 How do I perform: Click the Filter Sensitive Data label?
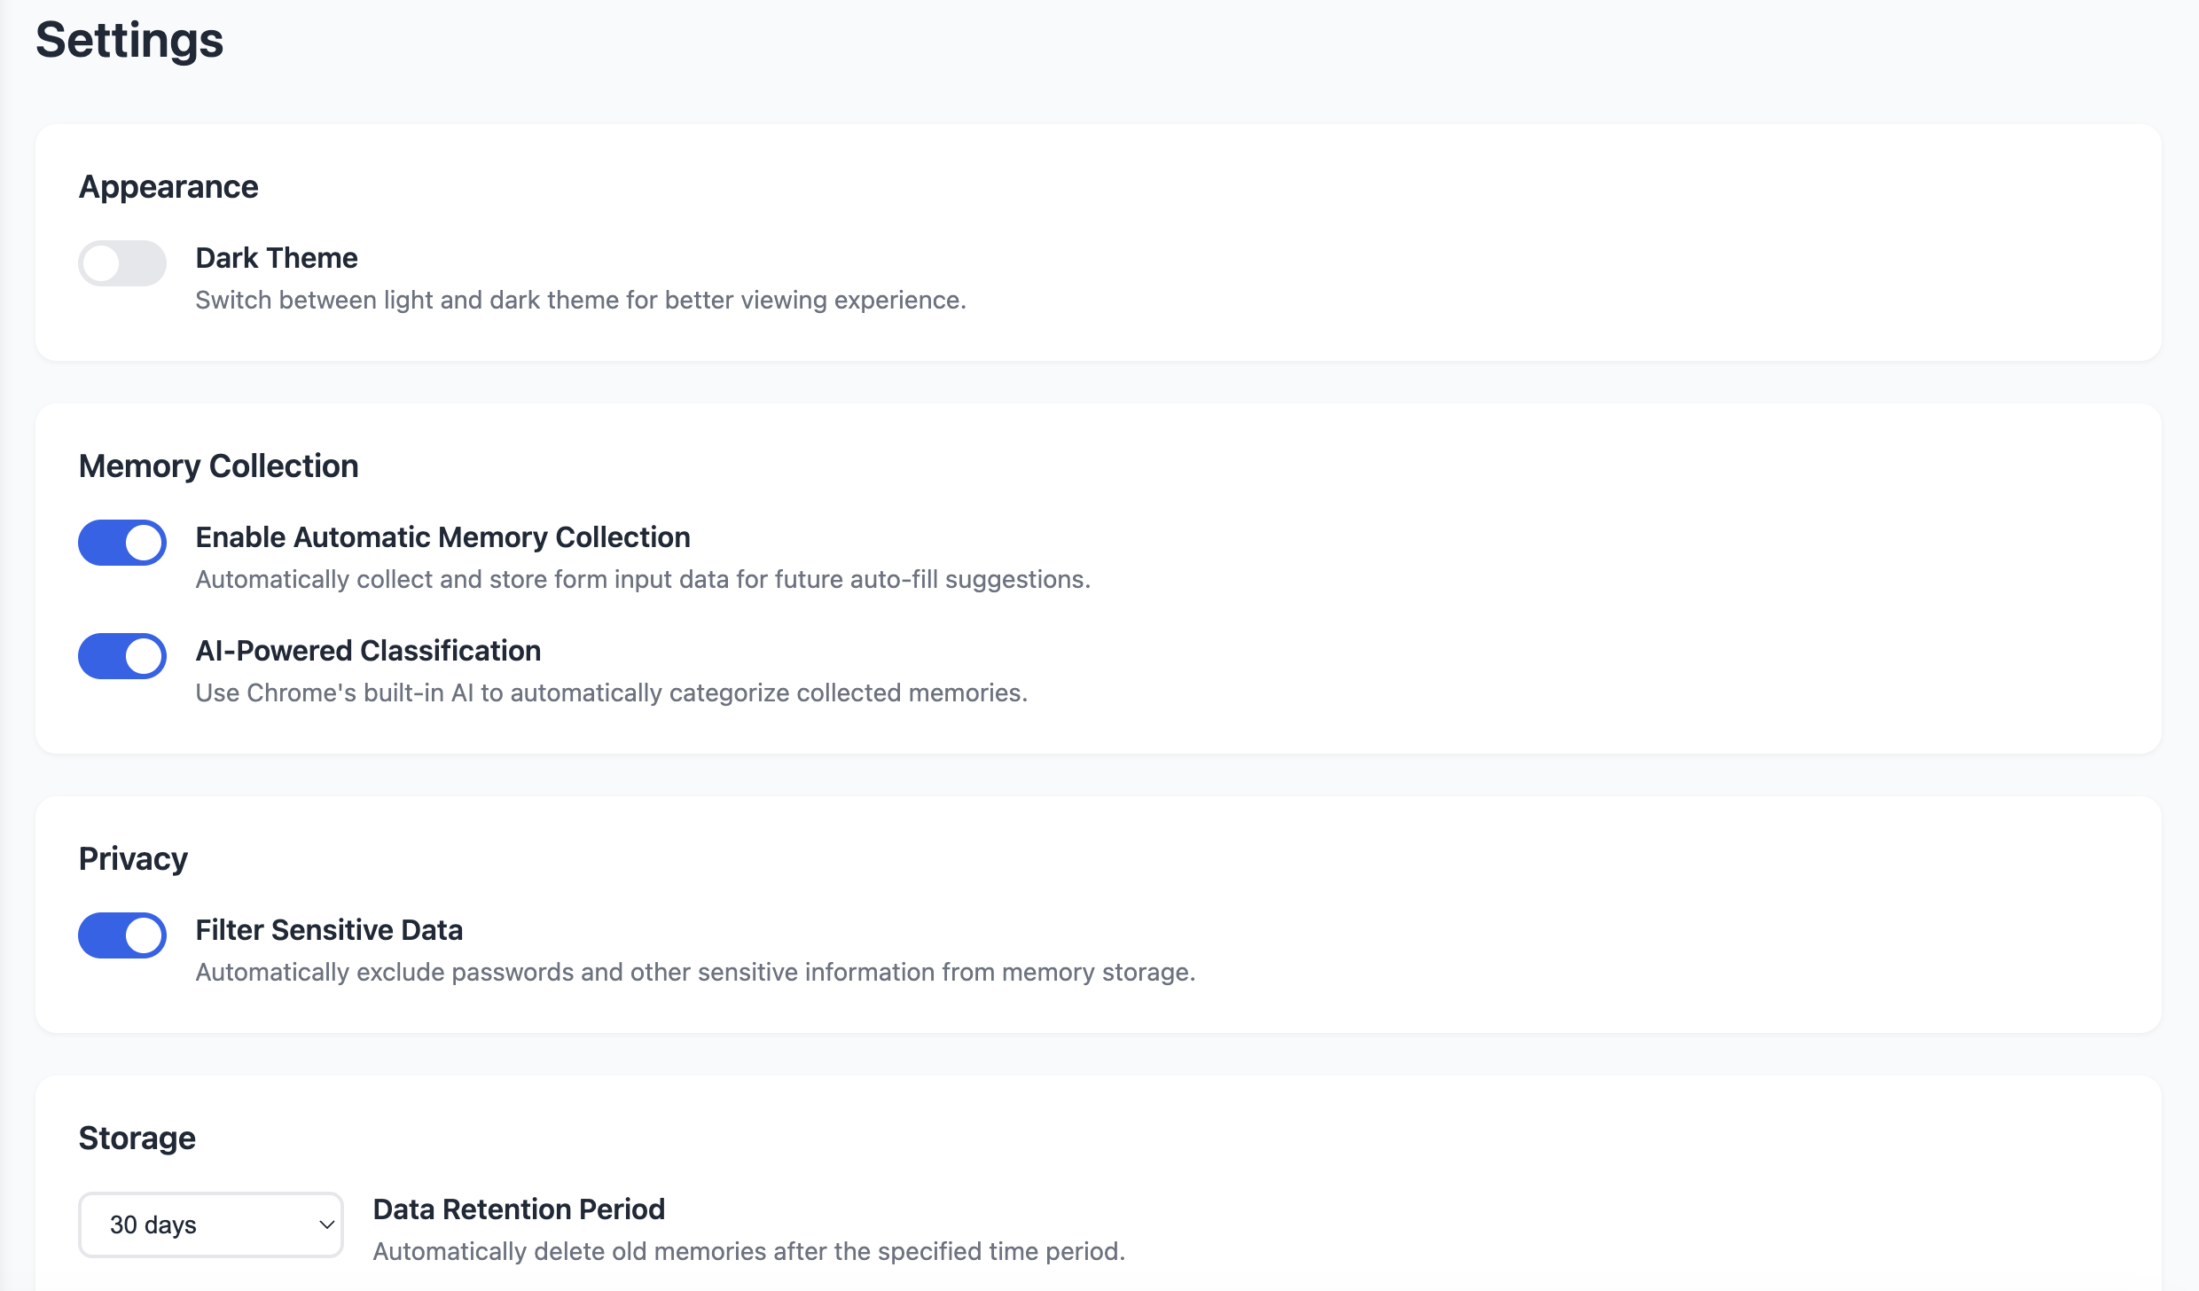[329, 930]
